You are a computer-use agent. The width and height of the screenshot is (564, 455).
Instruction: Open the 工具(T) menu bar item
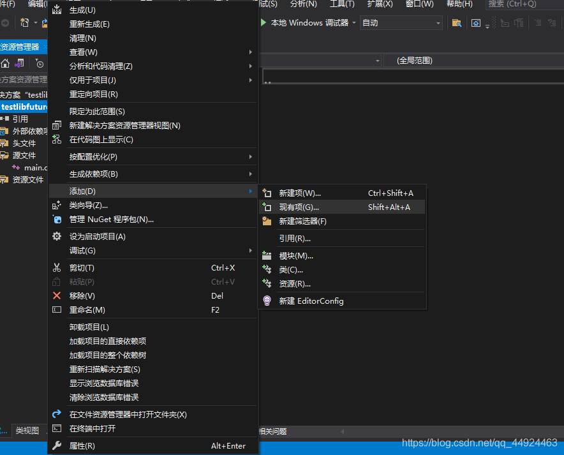point(342,4)
